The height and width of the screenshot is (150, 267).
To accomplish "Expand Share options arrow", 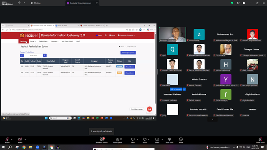I will click(x=162, y=139).
